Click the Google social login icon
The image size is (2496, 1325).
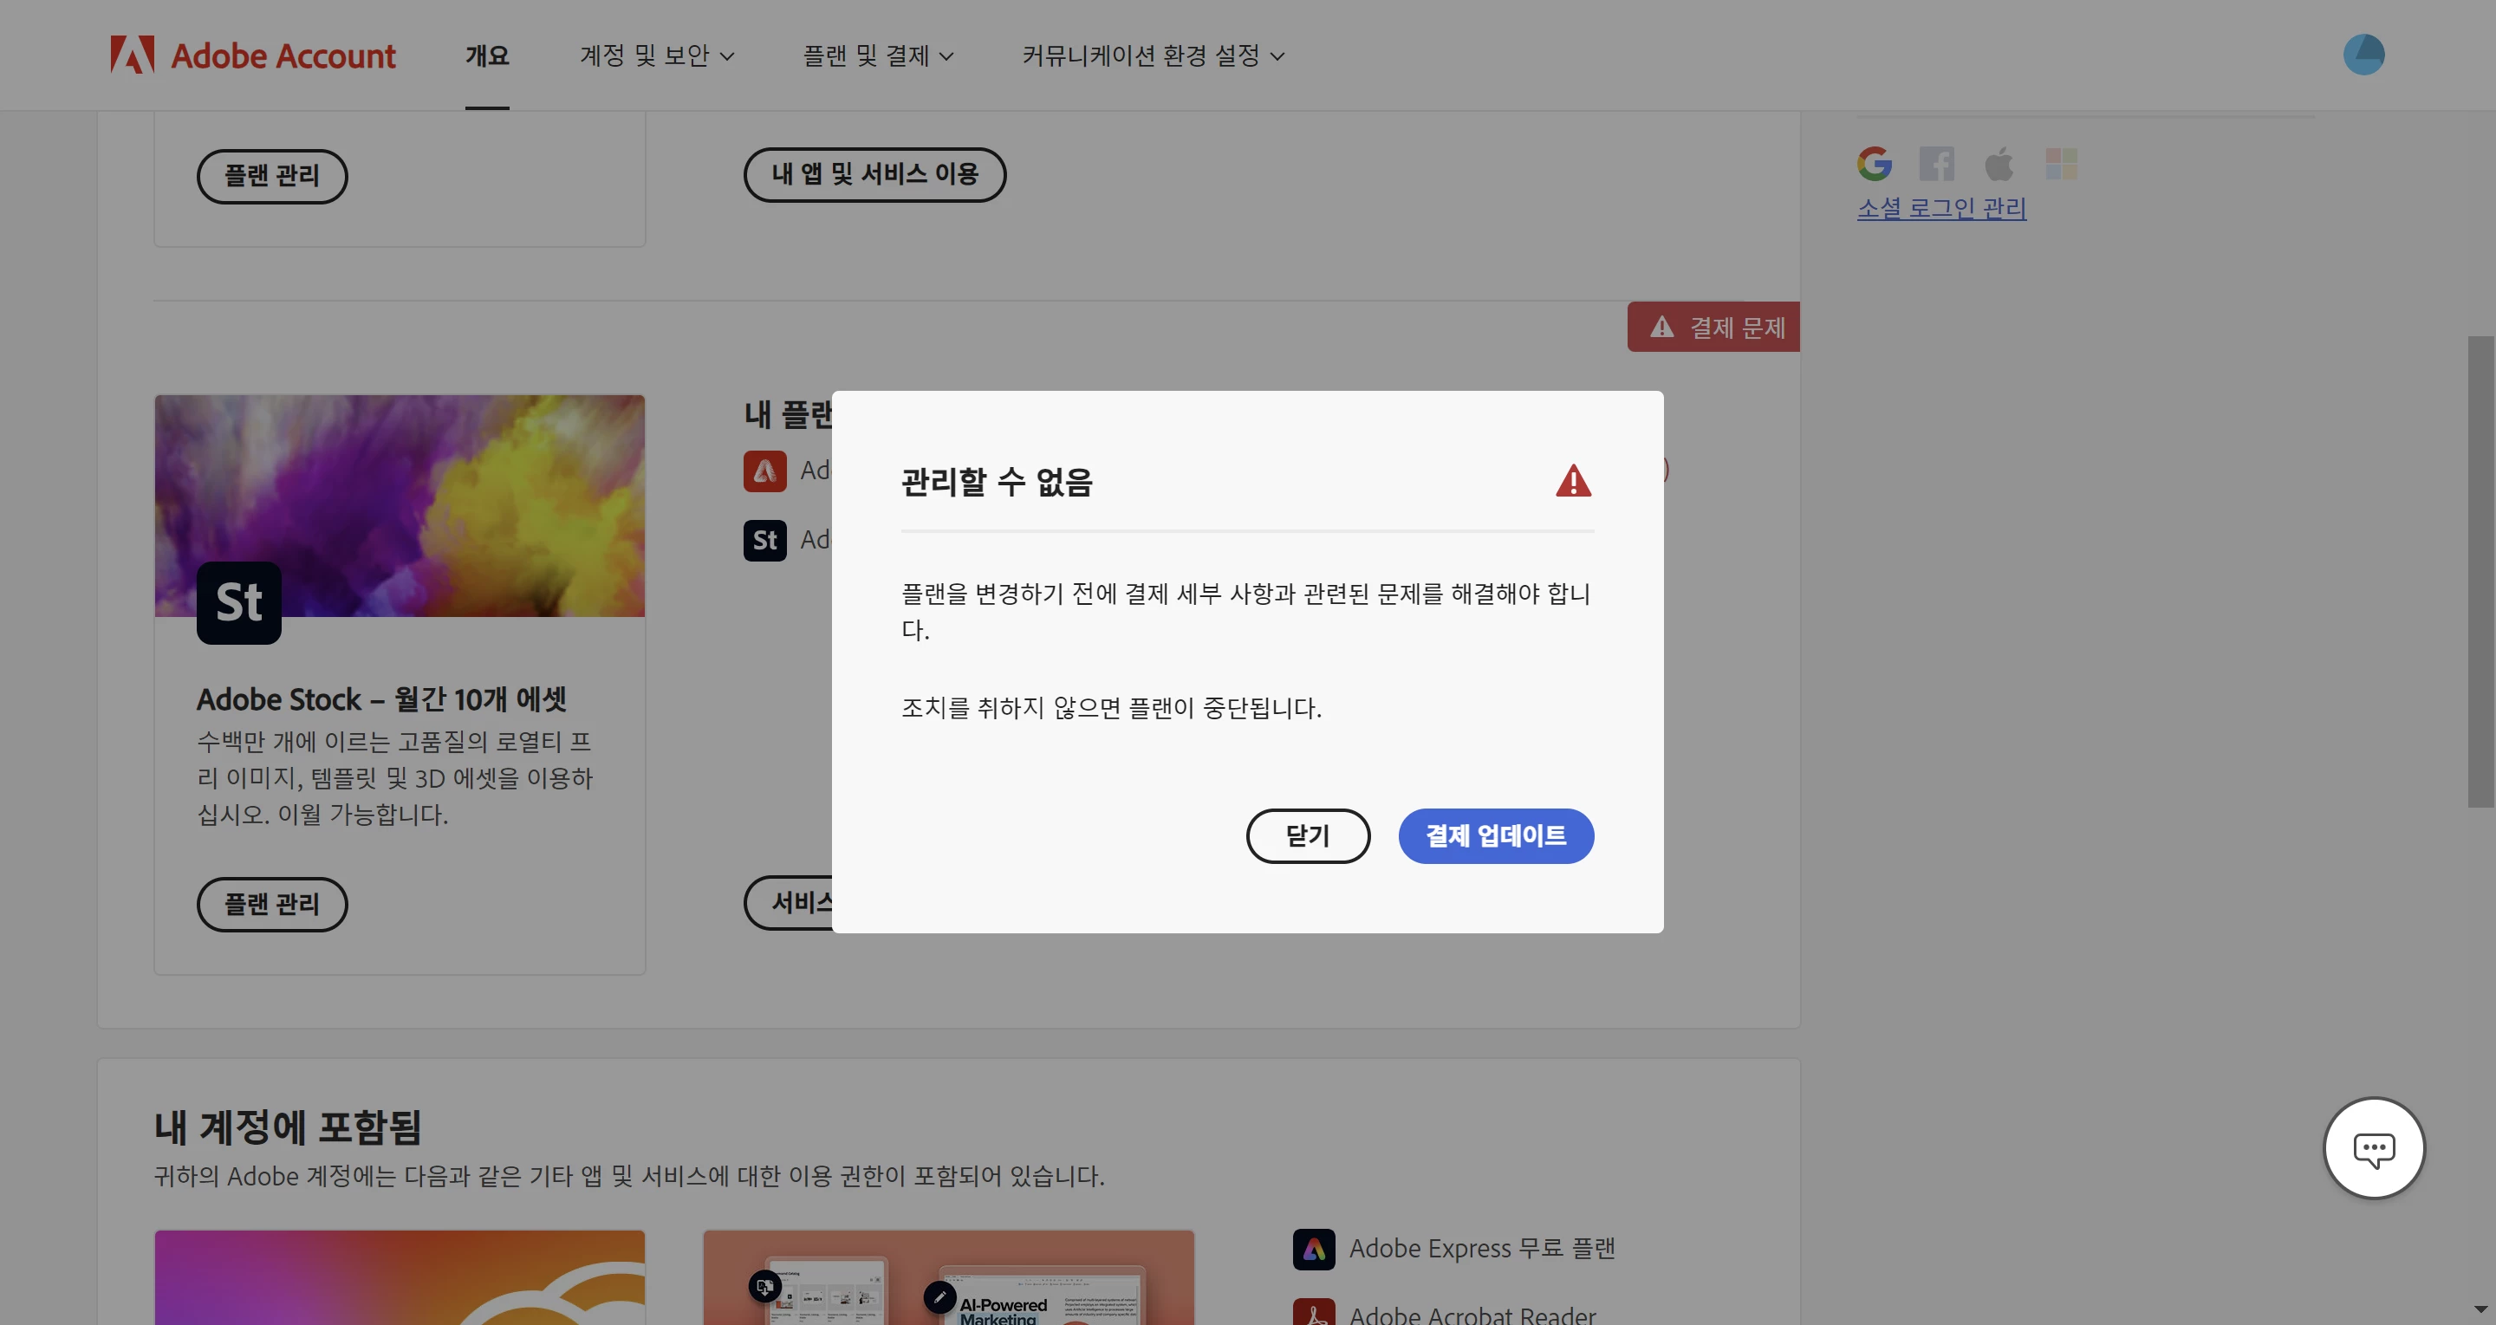tap(1874, 163)
